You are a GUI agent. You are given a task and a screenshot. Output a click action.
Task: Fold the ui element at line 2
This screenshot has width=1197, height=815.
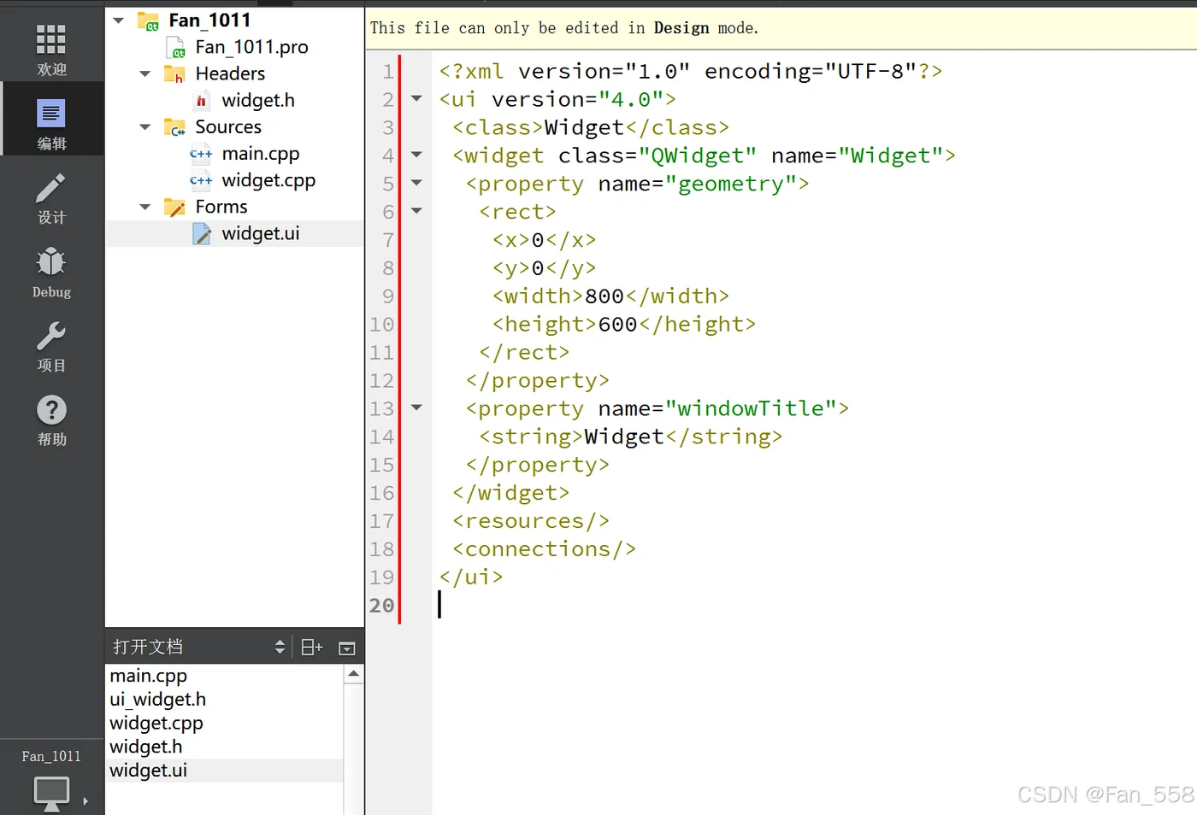click(416, 98)
